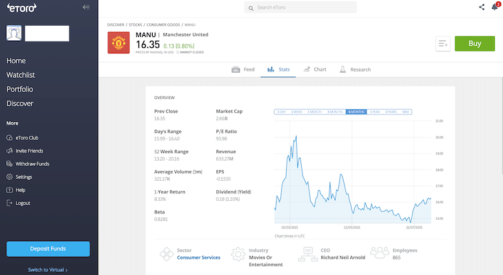Set chart range to 3 YEARS

[391, 112]
